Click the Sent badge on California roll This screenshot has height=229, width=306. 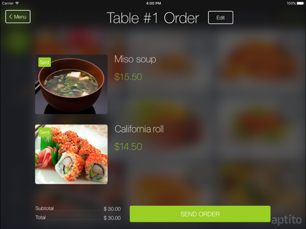(44, 132)
